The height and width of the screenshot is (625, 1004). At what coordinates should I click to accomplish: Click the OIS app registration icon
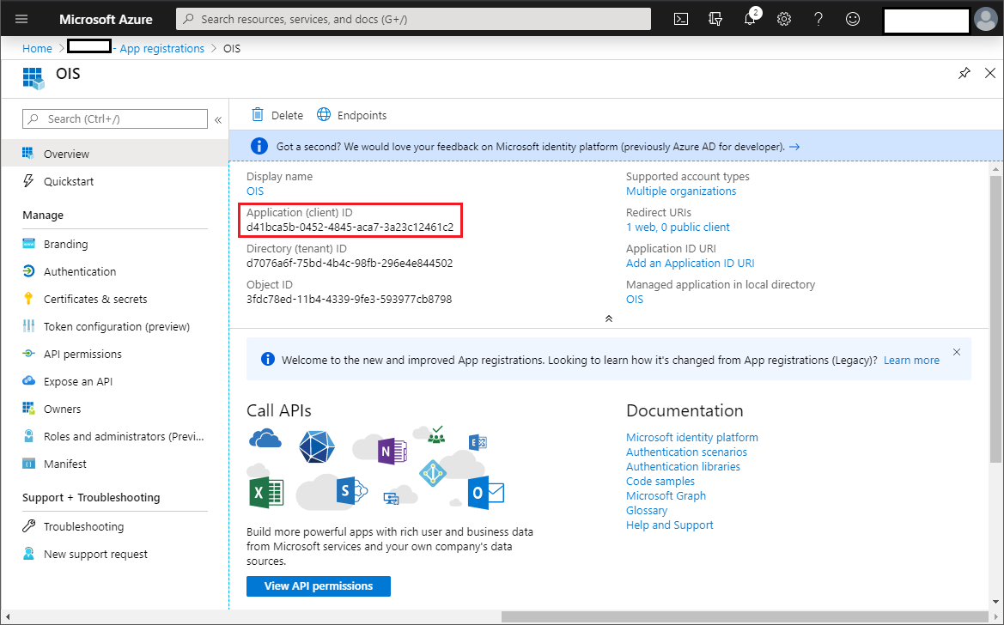pyautogui.click(x=33, y=78)
